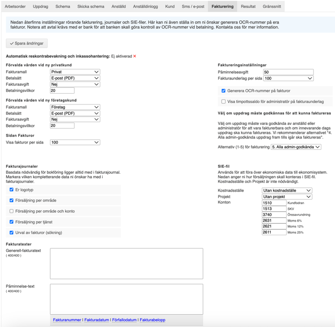The height and width of the screenshot is (327, 335).
Task: Click Öresavrundning account field 3740
Action: pyautogui.click(x=274, y=215)
